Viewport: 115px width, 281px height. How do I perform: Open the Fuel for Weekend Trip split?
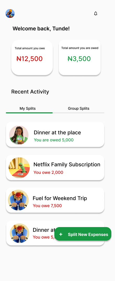click(55, 200)
